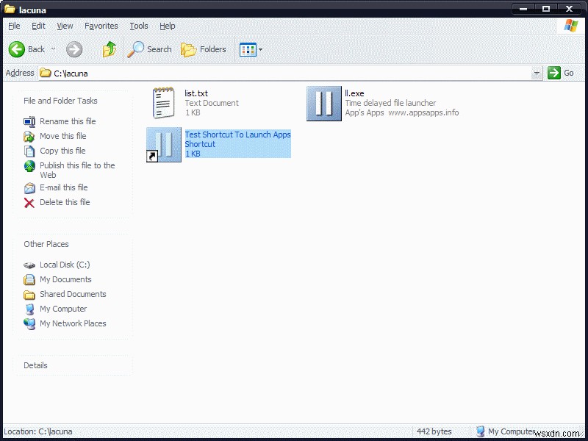Click the My Network Places icon
Image resolution: width=588 pixels, height=441 pixels.
[29, 324]
